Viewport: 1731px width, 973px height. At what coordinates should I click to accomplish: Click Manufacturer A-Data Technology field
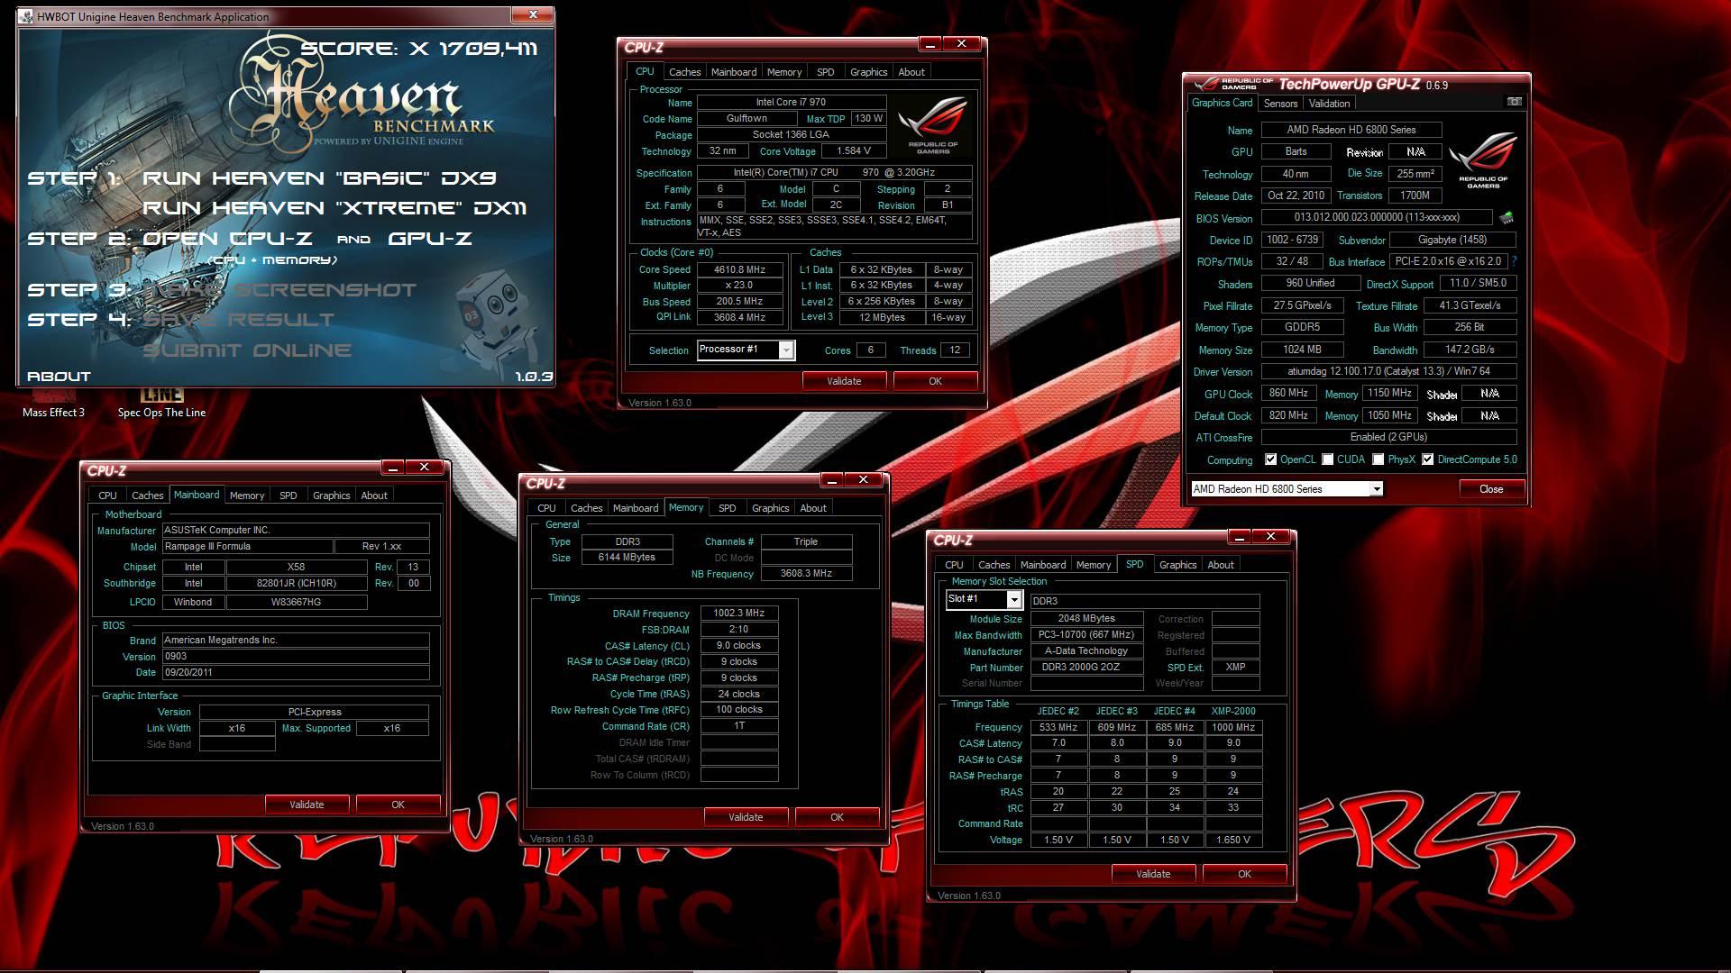[1086, 651]
